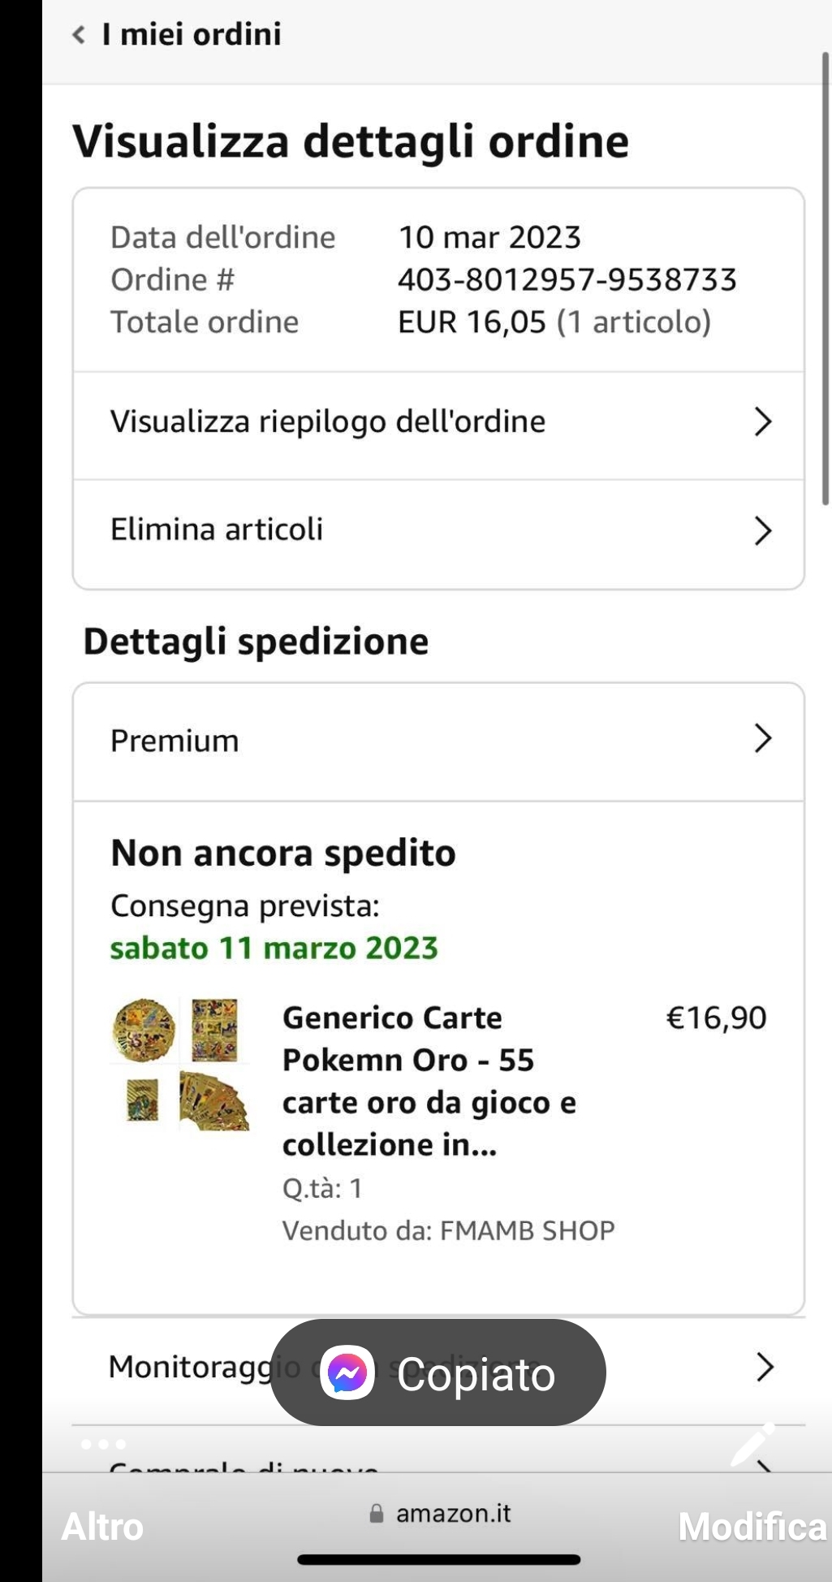Tap the lock icon next to amazon.it
Viewport: 832px width, 1582px height.
click(376, 1514)
